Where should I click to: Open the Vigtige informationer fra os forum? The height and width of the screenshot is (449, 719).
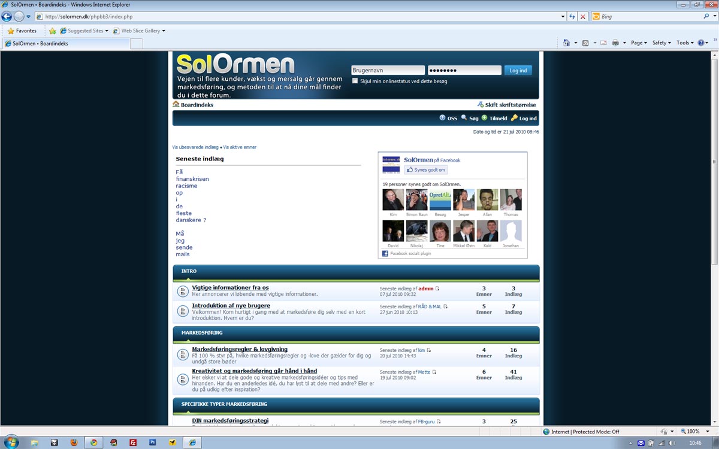[x=230, y=288]
